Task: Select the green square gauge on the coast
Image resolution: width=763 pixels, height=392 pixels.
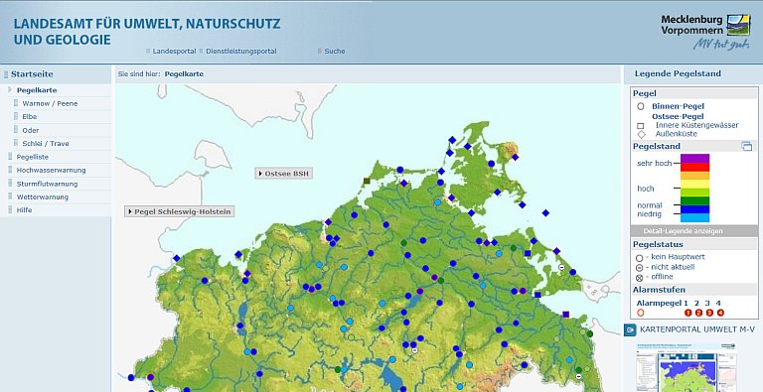Action: pos(367,181)
